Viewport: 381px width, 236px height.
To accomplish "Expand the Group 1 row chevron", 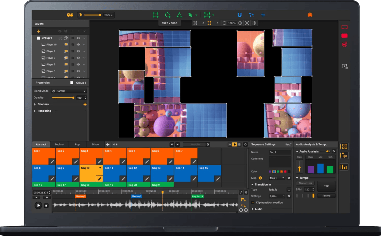I will tap(84, 38).
